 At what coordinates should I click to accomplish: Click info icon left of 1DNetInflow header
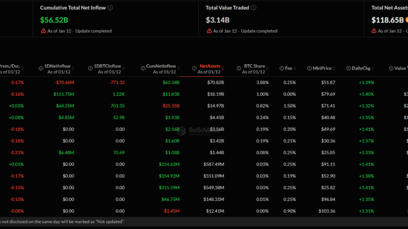[x=41, y=68]
